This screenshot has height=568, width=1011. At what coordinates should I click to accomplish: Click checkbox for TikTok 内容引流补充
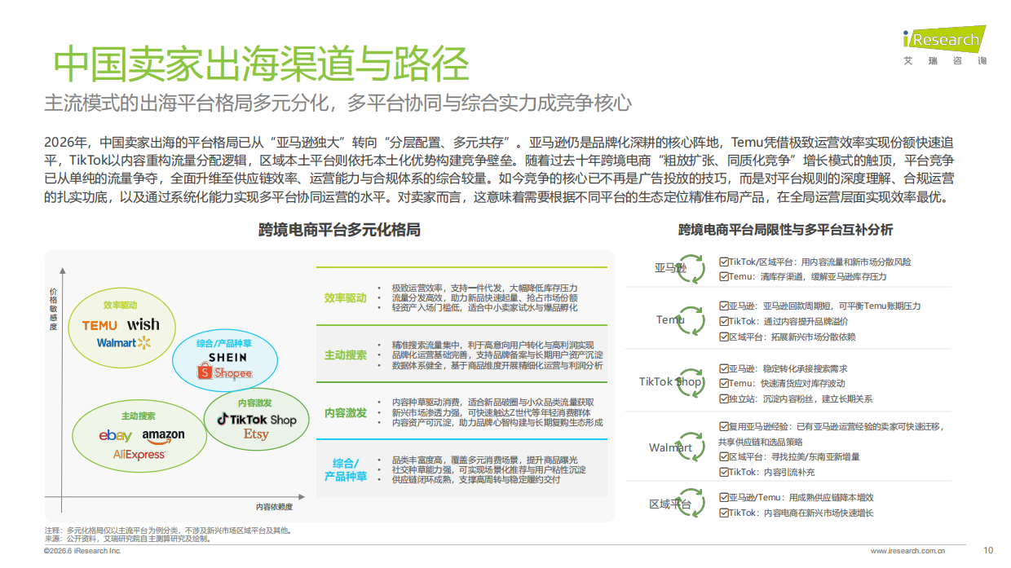point(723,472)
